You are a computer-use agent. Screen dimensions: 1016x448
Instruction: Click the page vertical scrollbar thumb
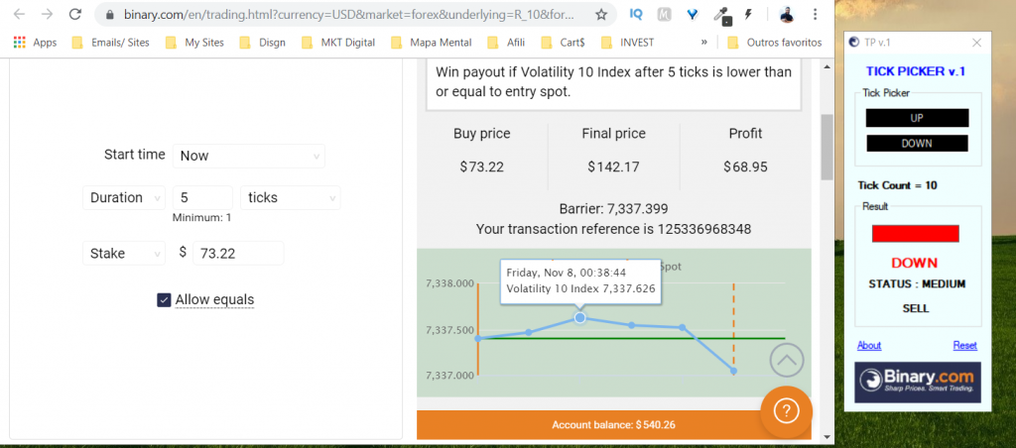tap(826, 148)
